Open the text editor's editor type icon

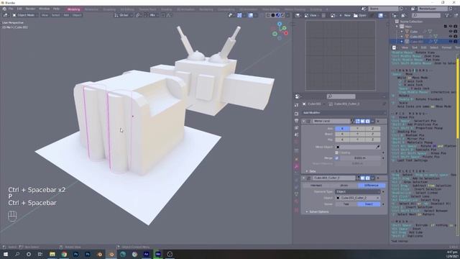pyautogui.click(x=394, y=47)
